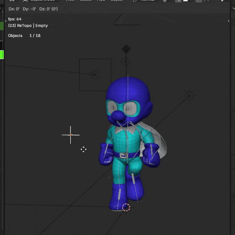This screenshot has height=235, width=235.
Task: Open the Object menu in viewport header
Action: [x=116, y=1]
